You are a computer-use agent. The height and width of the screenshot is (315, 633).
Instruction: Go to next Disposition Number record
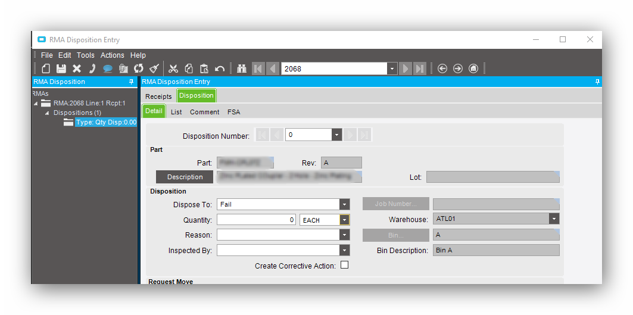click(x=350, y=135)
